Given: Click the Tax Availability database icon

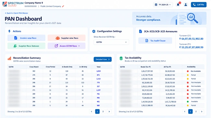Looking at the screenshot, I should pyautogui.click(x=121, y=58).
